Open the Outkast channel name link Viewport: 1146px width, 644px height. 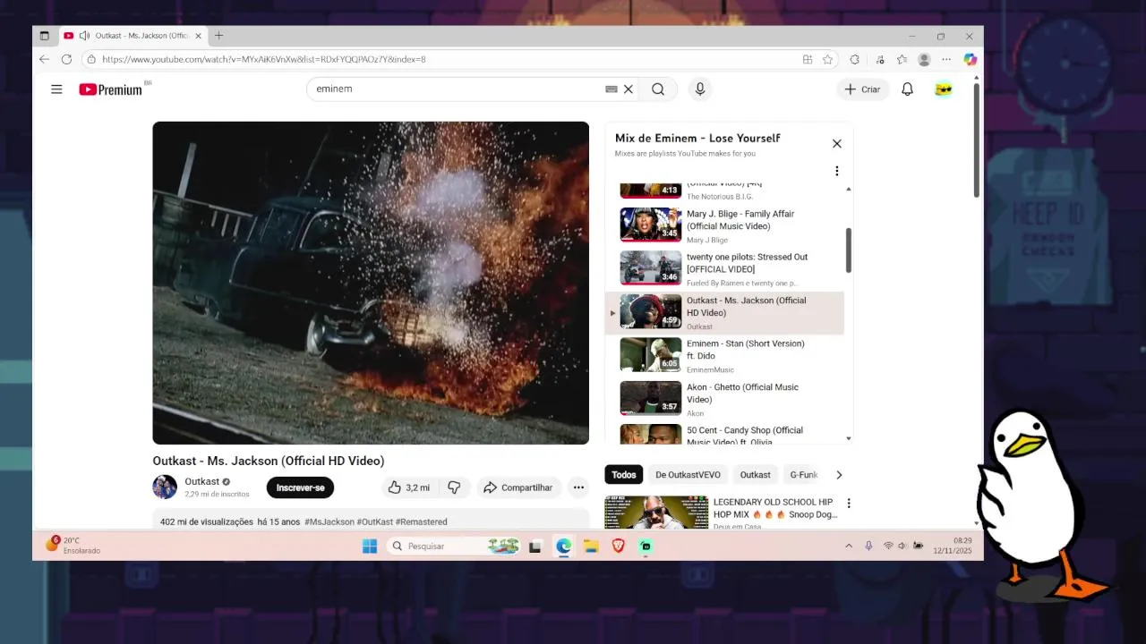point(201,481)
